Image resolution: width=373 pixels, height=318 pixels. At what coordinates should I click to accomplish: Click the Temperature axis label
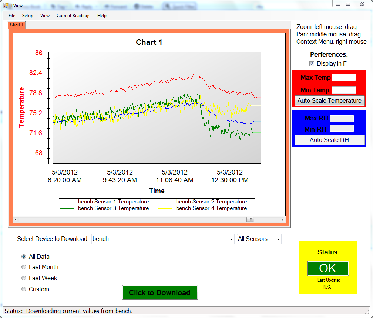click(21, 107)
